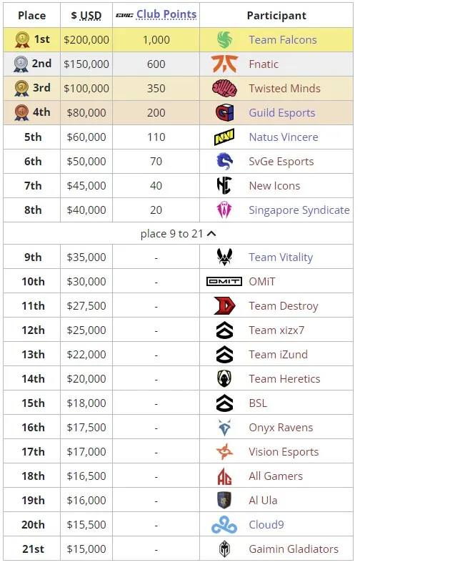This screenshot has width=475, height=570.
Task: Click the All Gamers AG logo
Action: click(x=224, y=476)
